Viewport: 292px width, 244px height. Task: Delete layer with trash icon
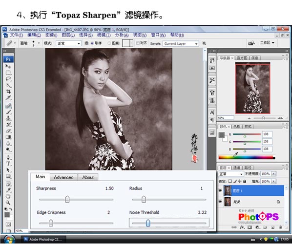[280, 227]
